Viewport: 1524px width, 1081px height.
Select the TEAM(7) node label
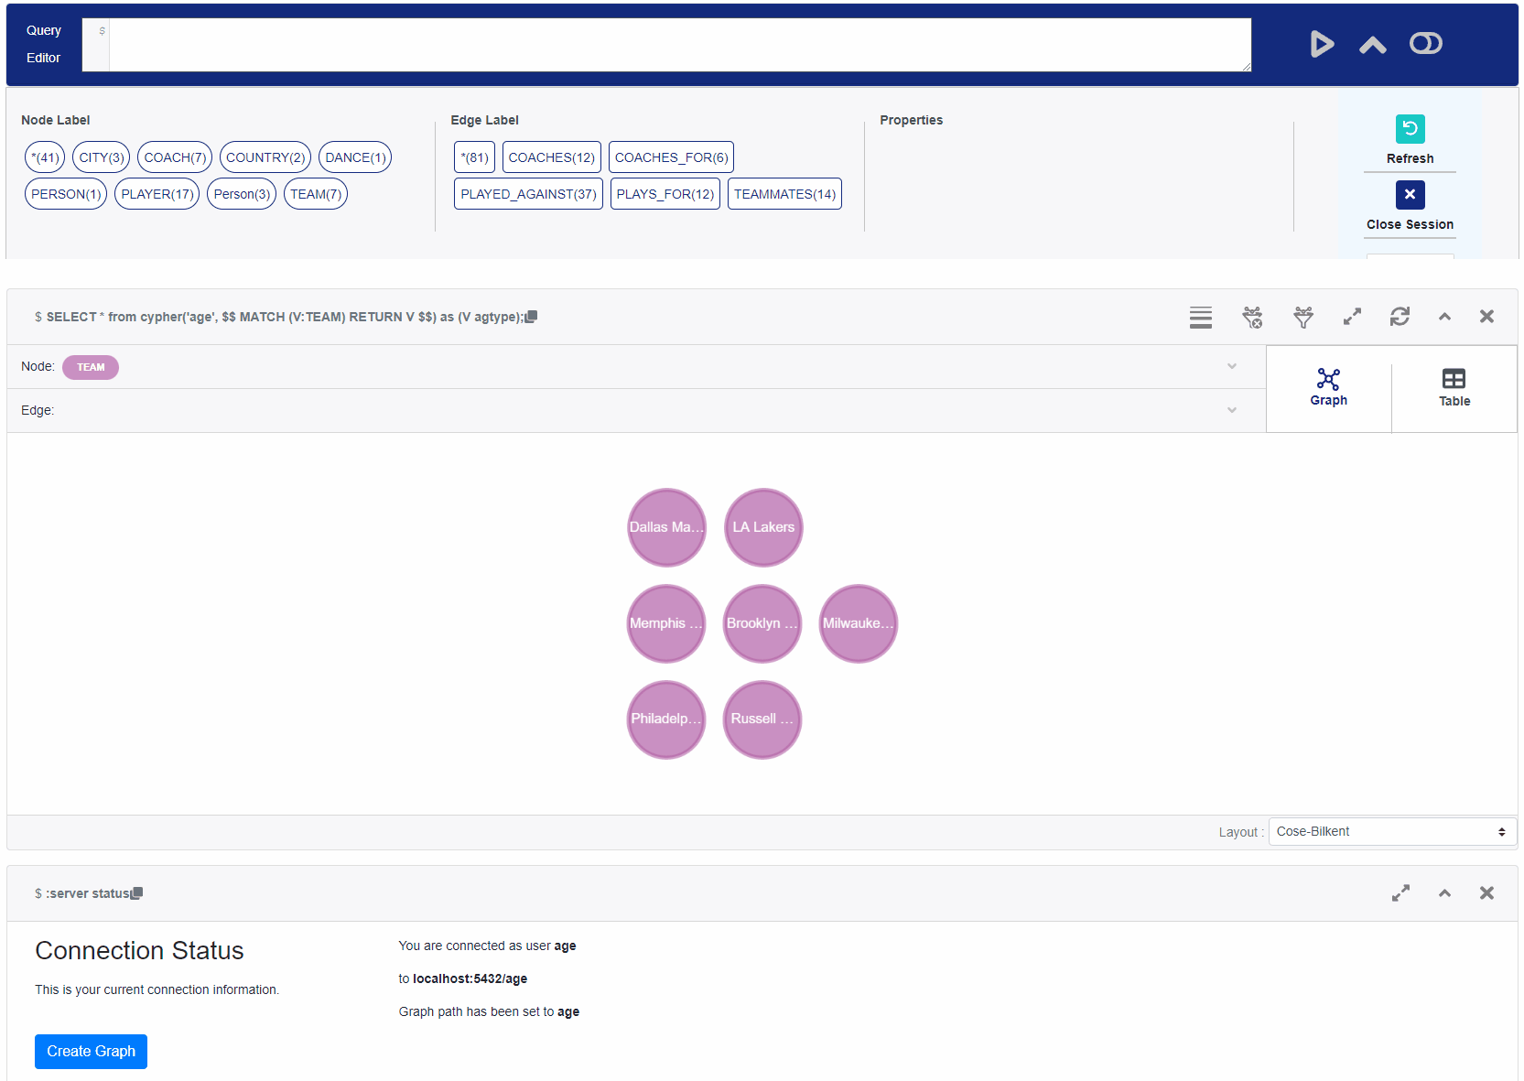click(x=316, y=194)
